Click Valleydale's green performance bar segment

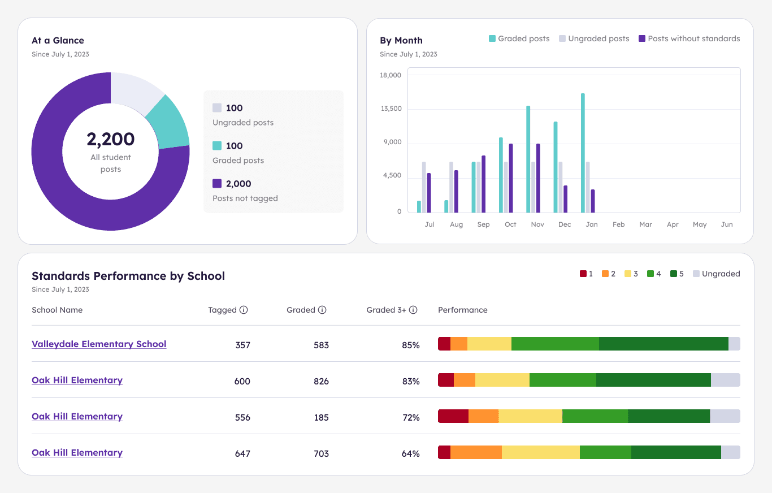coord(554,343)
